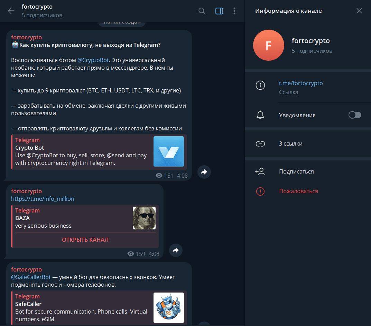
Task: Click the BAZA preview title
Action: [x=22, y=218]
